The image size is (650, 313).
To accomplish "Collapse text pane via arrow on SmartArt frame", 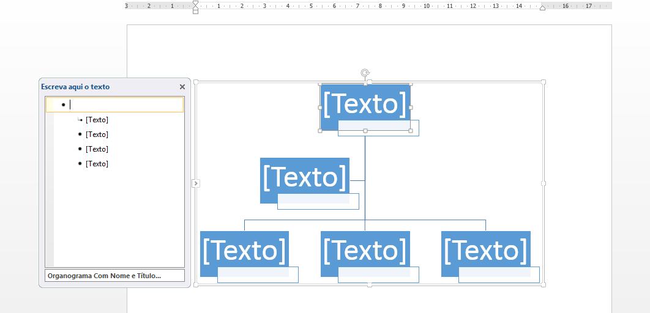I will pos(195,183).
